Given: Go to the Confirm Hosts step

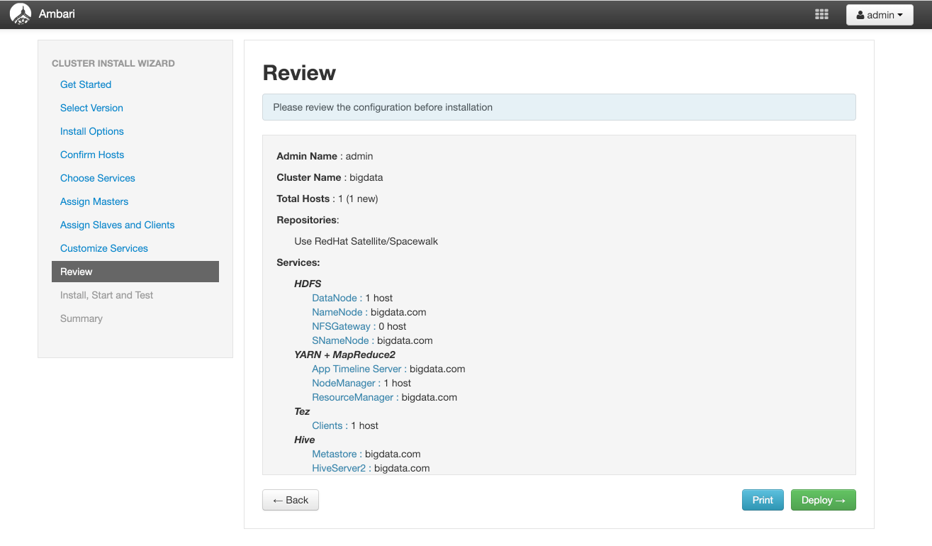Looking at the screenshot, I should coord(91,155).
